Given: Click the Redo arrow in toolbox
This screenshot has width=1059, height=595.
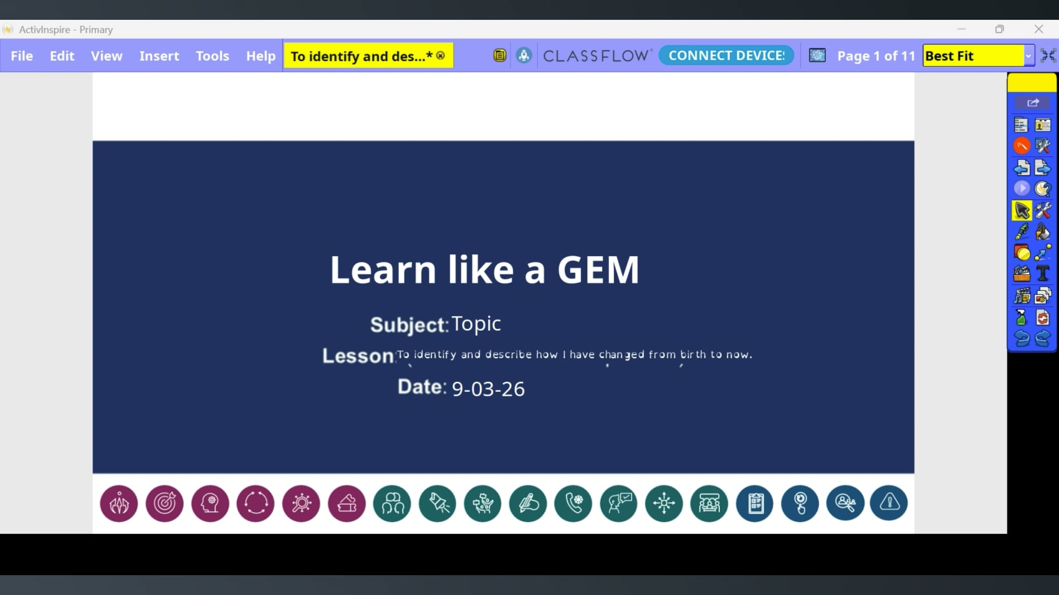Looking at the screenshot, I should 1042,339.
